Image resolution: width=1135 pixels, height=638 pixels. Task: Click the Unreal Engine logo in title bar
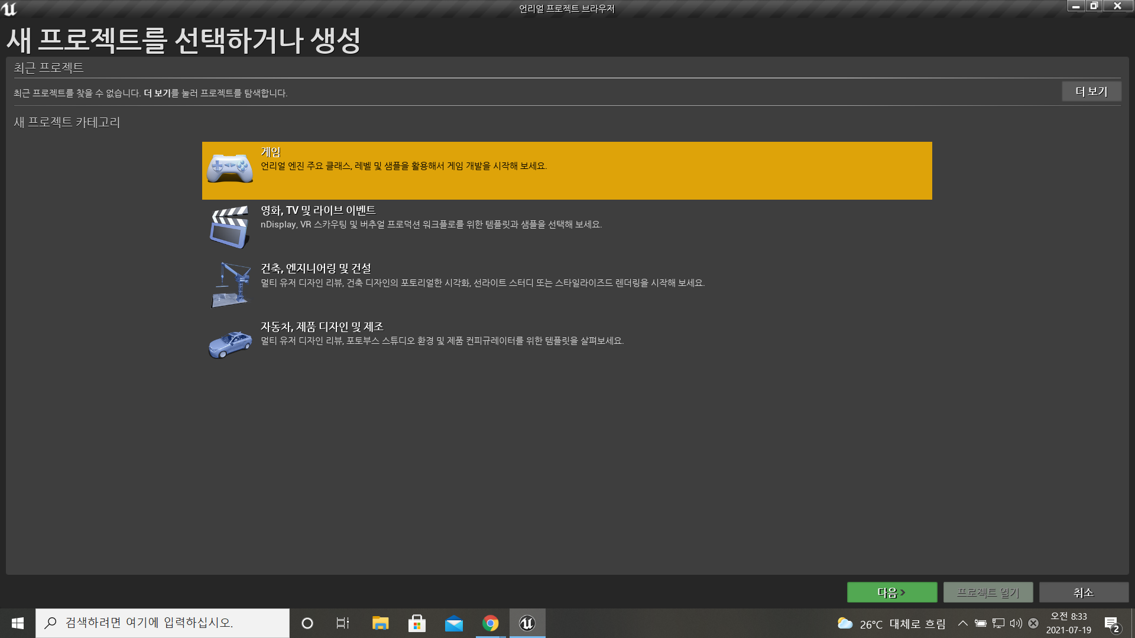(x=9, y=9)
